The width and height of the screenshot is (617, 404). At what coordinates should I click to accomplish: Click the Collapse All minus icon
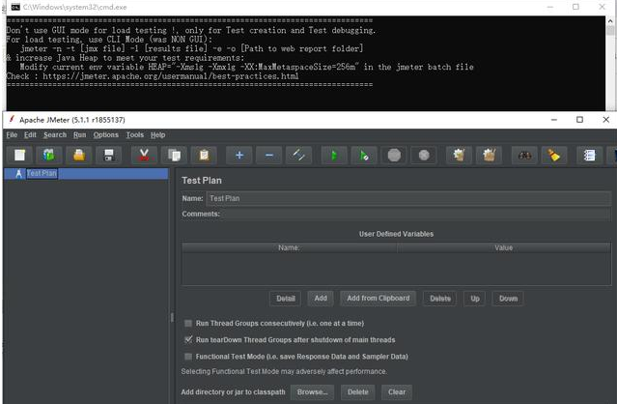tap(269, 156)
